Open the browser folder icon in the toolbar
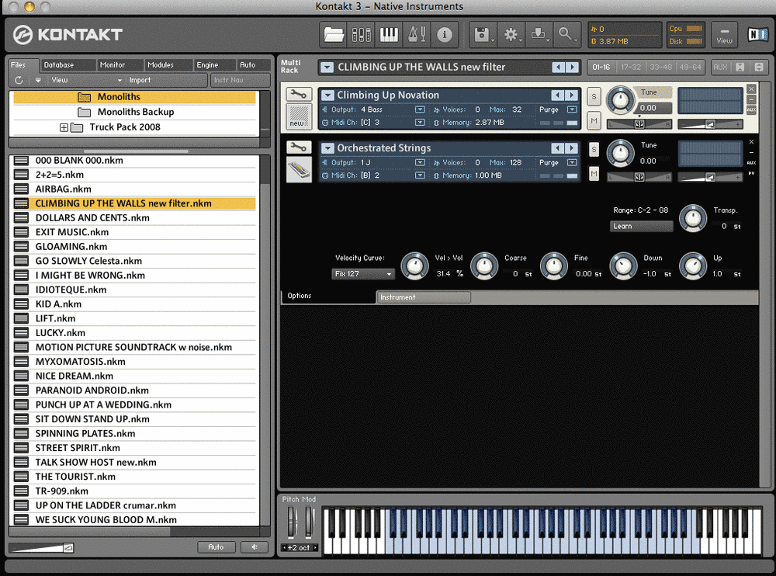This screenshot has width=776, height=576. pyautogui.click(x=334, y=35)
